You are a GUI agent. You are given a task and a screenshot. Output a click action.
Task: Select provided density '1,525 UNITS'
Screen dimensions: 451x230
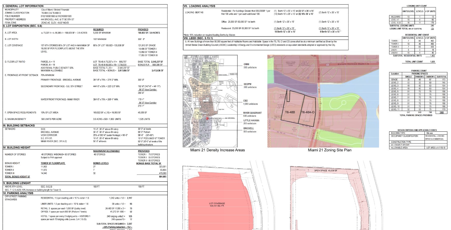(144, 119)
